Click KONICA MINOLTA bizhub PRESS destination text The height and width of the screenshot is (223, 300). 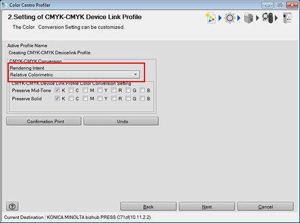(99, 217)
